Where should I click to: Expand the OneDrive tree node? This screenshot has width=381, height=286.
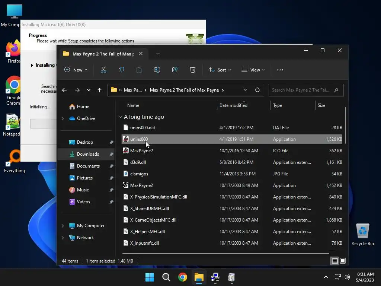(63, 118)
